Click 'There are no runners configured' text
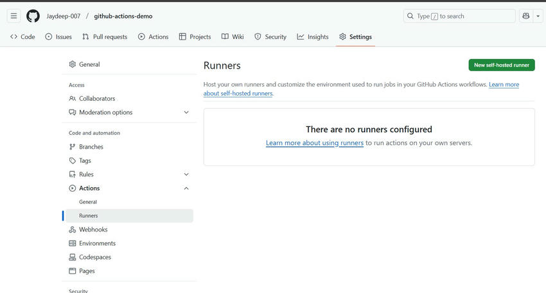Image resolution: width=546 pixels, height=293 pixels. [369, 130]
